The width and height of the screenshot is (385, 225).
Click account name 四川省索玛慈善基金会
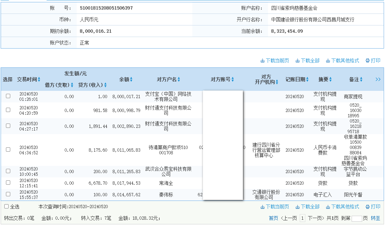click(x=294, y=8)
